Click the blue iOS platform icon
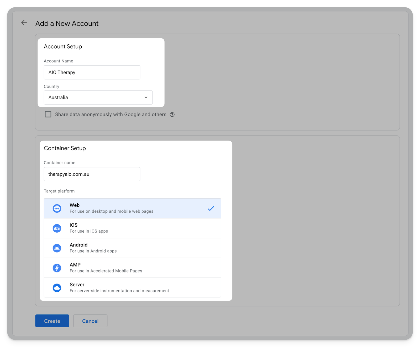The width and height of the screenshot is (420, 347). click(x=57, y=228)
